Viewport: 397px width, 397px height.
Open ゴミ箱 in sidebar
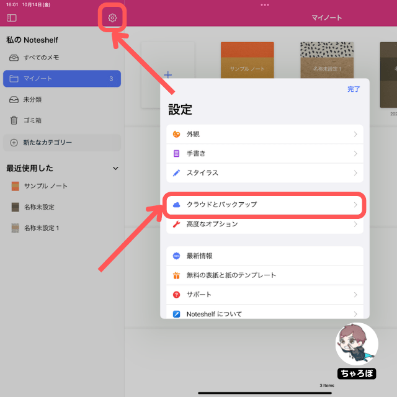[x=62, y=120]
